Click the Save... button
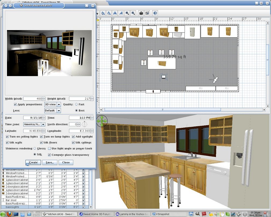The height and width of the screenshot is (217, 271). coord(50,162)
